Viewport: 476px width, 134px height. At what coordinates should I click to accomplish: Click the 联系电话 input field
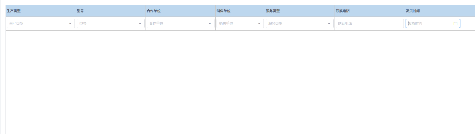click(370, 23)
